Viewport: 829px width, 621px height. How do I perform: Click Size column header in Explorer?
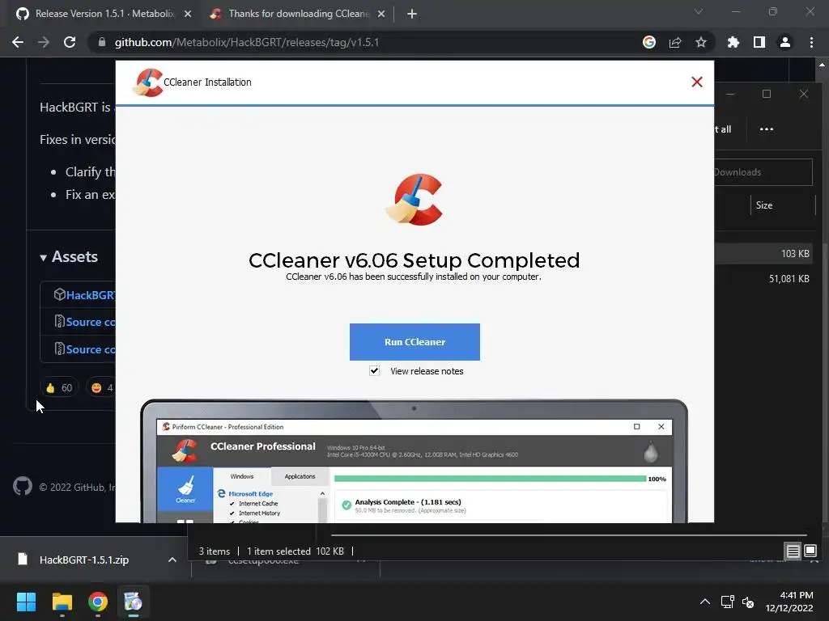pos(783,205)
